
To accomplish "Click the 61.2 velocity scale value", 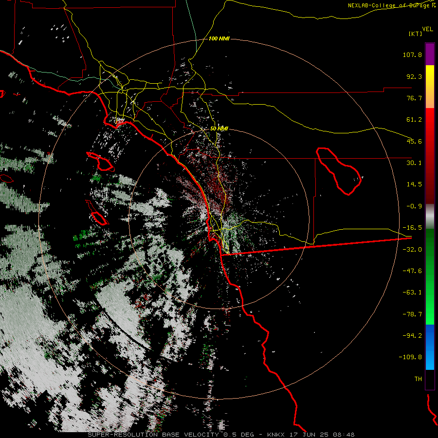I will (x=414, y=120).
